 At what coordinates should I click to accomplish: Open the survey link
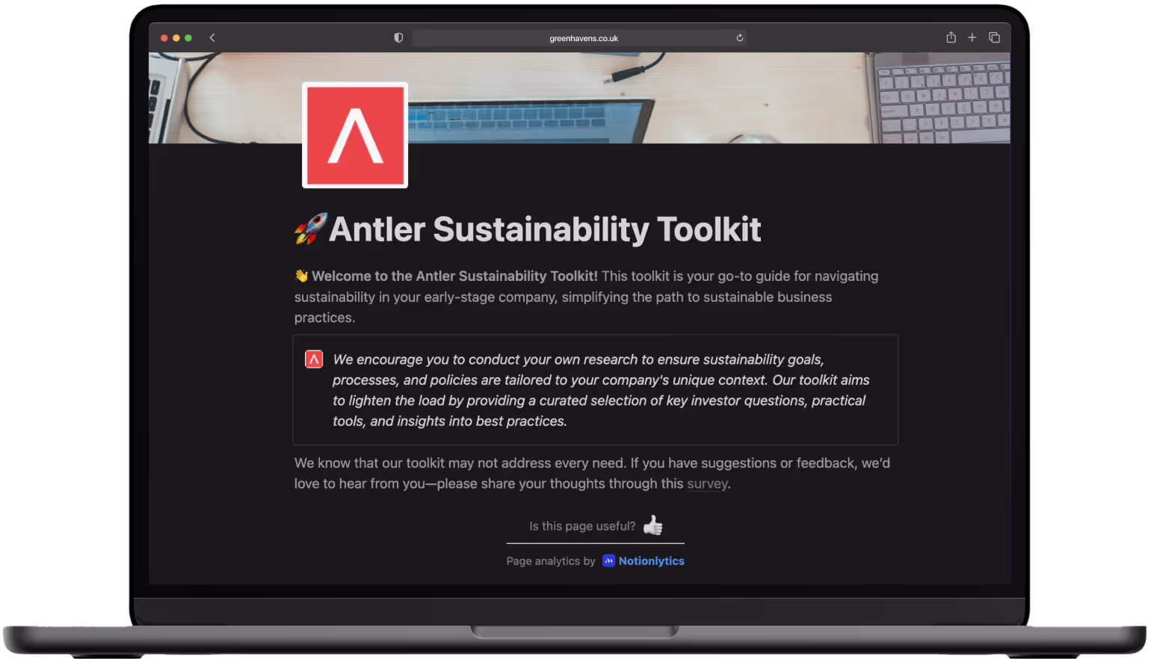click(707, 483)
